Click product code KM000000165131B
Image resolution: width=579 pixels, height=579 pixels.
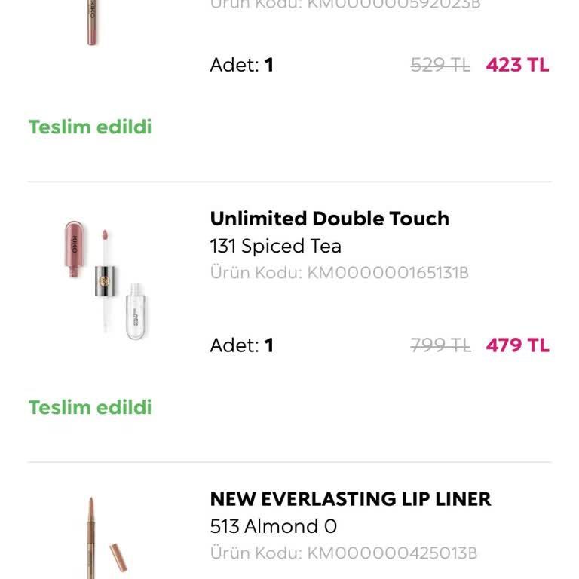[x=339, y=272]
